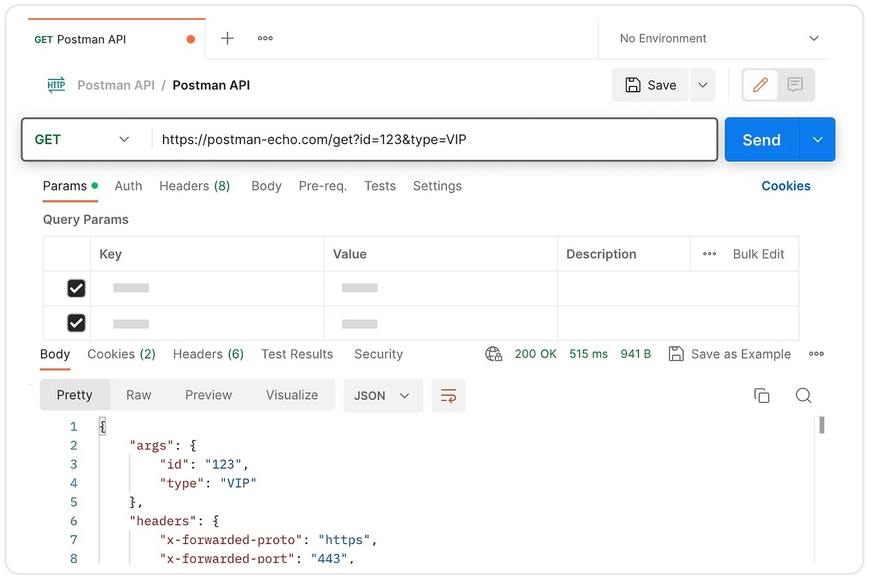The height and width of the screenshot is (579, 869).
Task: Select the Preview view
Action: (208, 395)
